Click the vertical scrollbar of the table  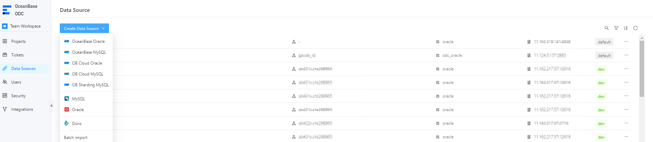[642, 68]
